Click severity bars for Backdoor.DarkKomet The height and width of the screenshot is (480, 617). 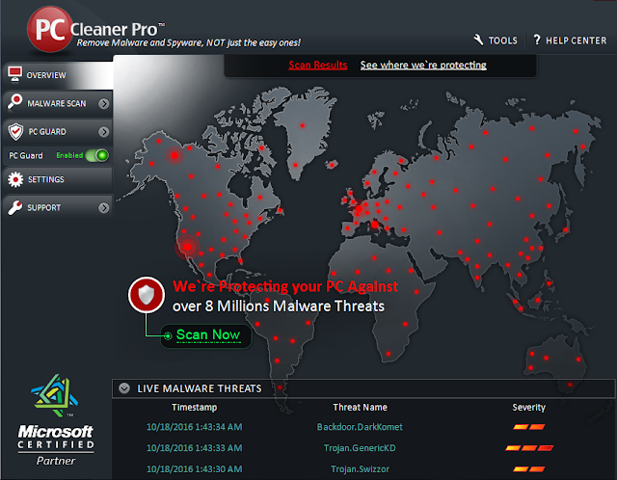[529, 427]
